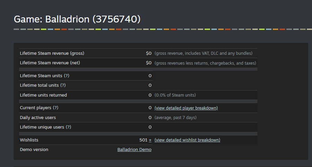Click the Wishlists row label
312x167 pixels.
point(29,140)
